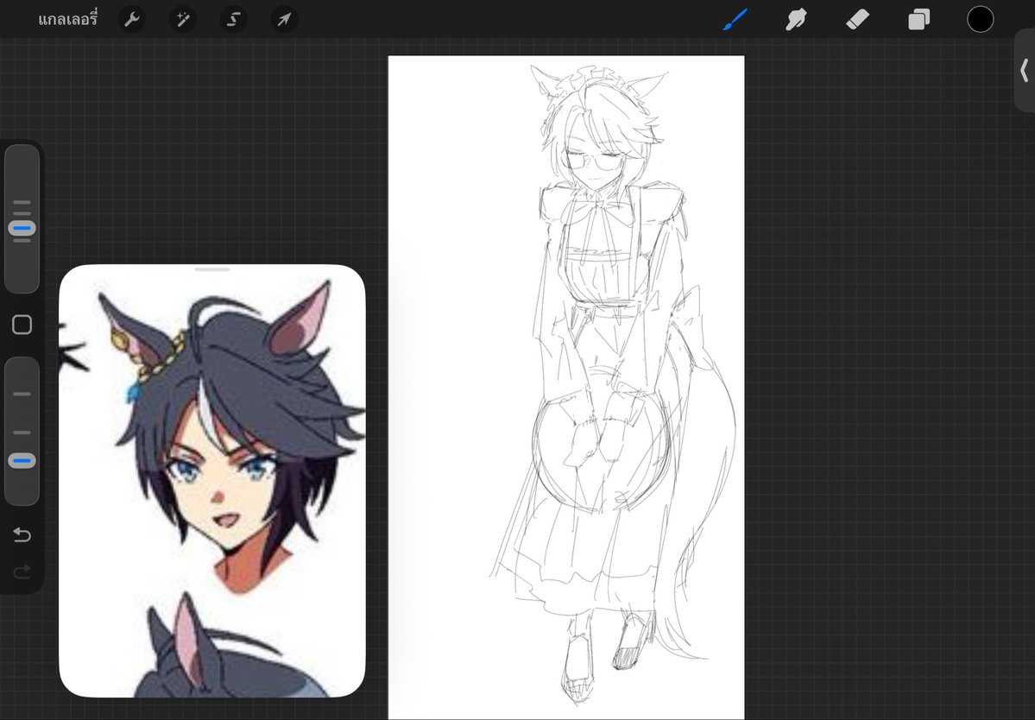Redo the last undone stroke

(22, 571)
